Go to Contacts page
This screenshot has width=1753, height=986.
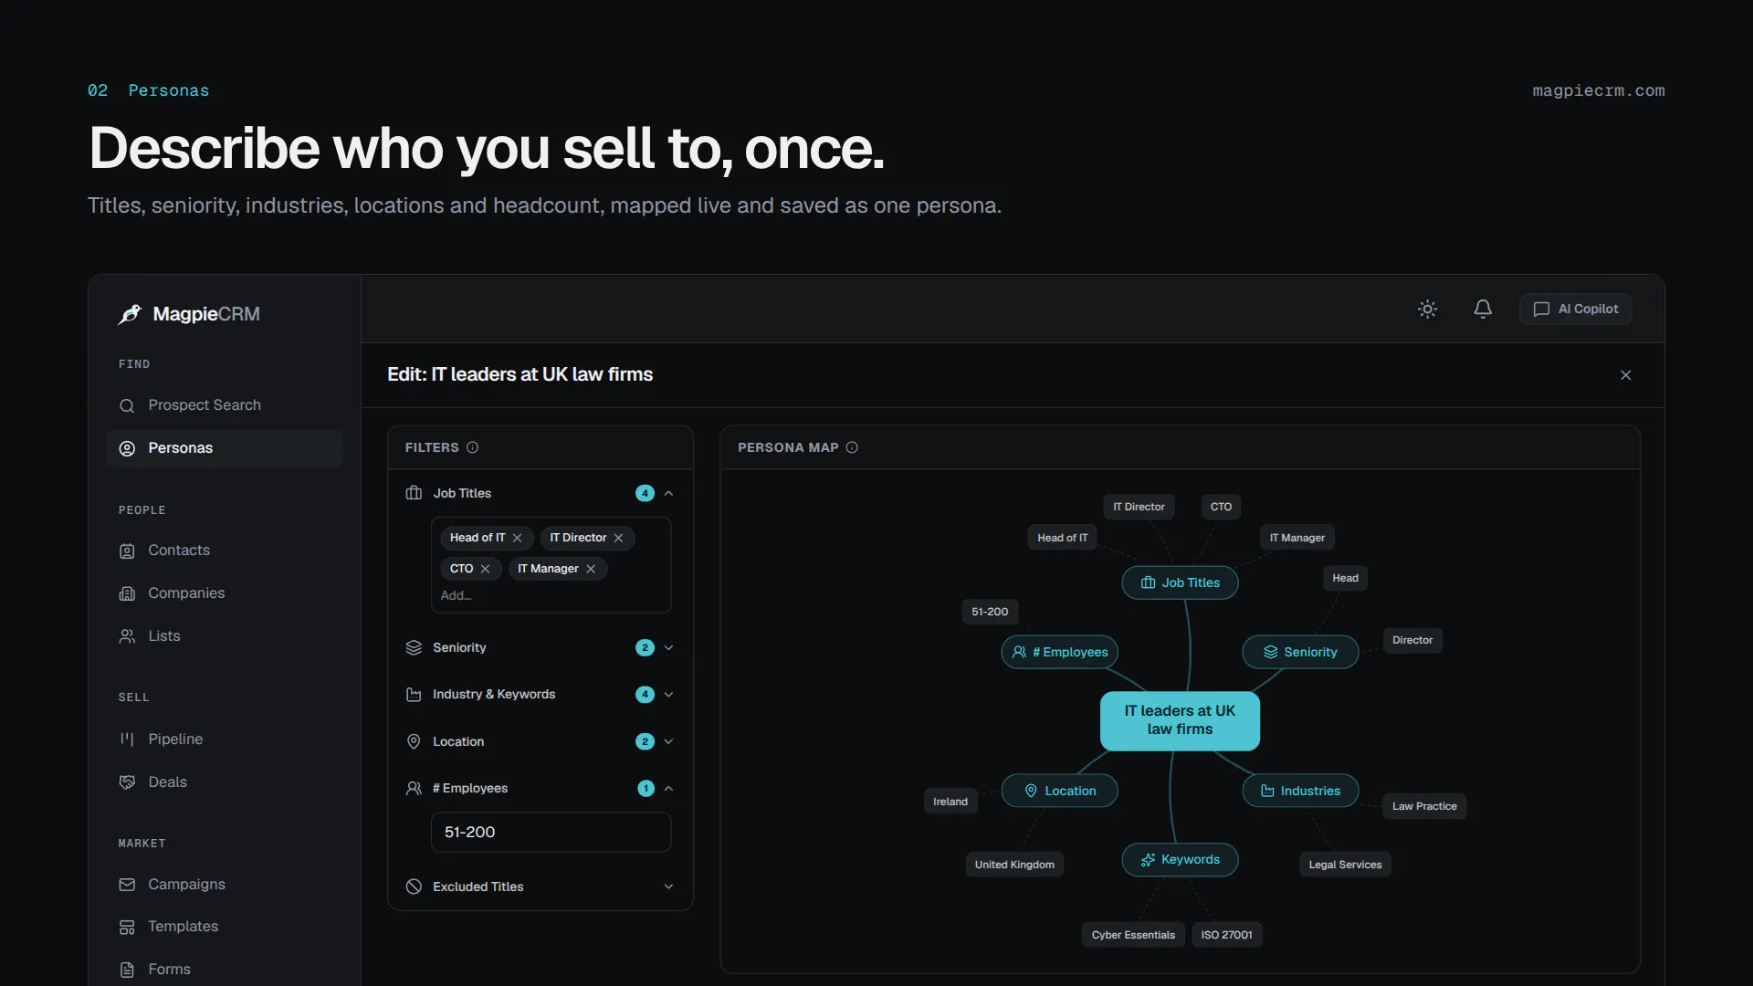click(x=225, y=551)
